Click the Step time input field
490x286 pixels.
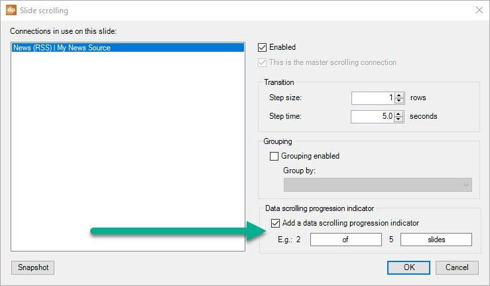[373, 116]
